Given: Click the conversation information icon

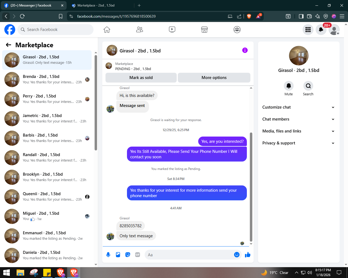Looking at the screenshot, I should [245, 50].
